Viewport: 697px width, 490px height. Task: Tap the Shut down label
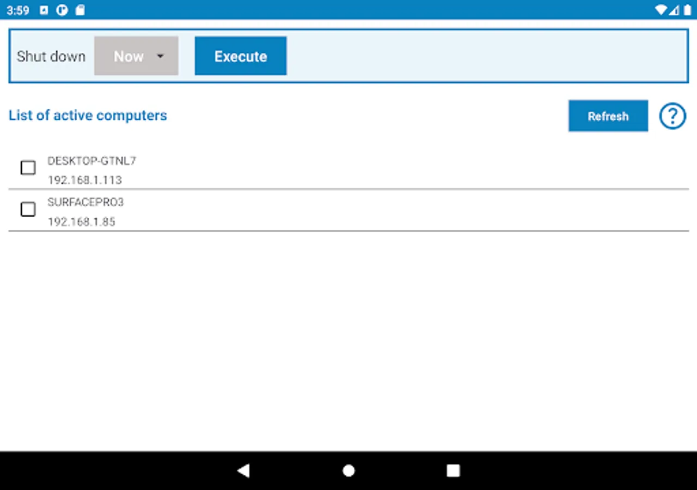coord(51,56)
